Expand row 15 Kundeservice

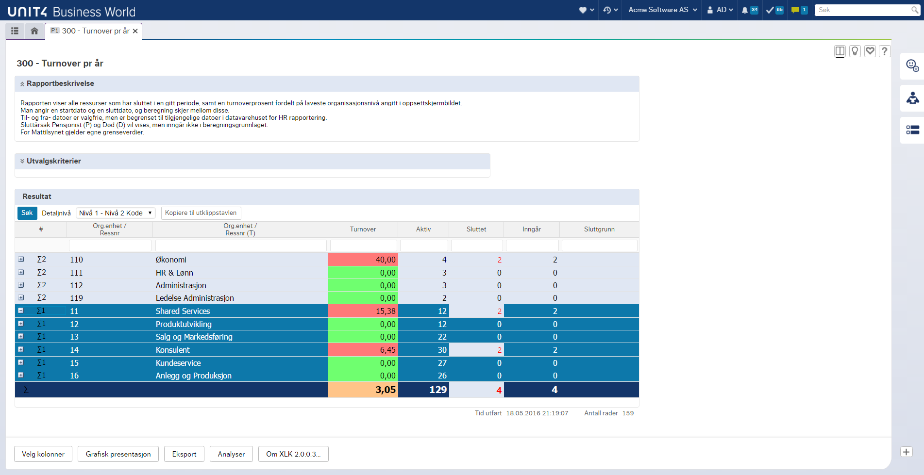pyautogui.click(x=21, y=362)
